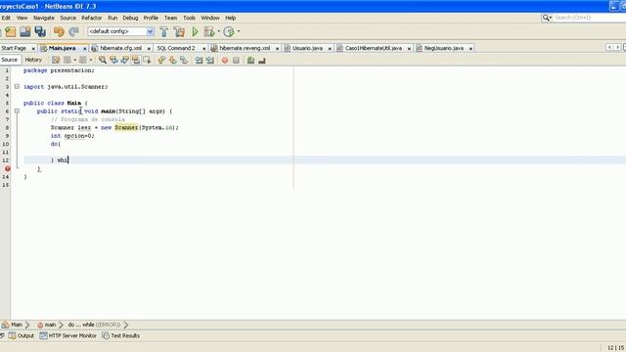Screen dimensions: 626x352
Task: Open the Profile menu
Action: [151, 18]
